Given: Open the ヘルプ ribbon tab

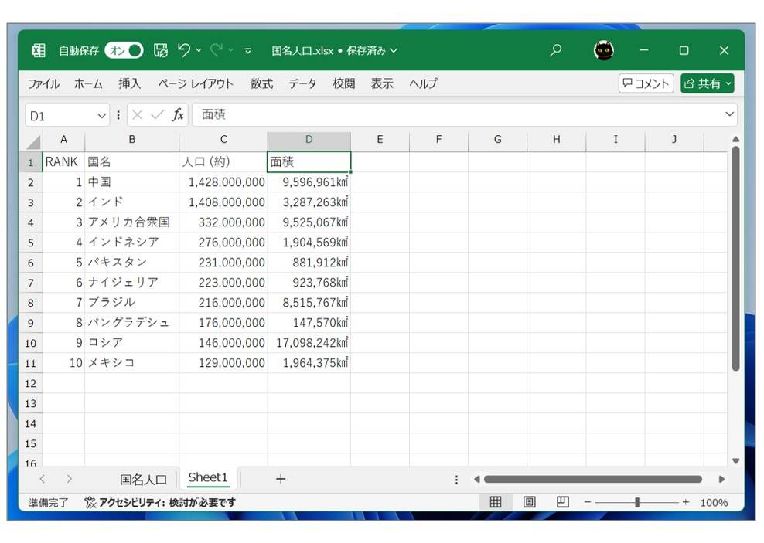Looking at the screenshot, I should (x=424, y=83).
